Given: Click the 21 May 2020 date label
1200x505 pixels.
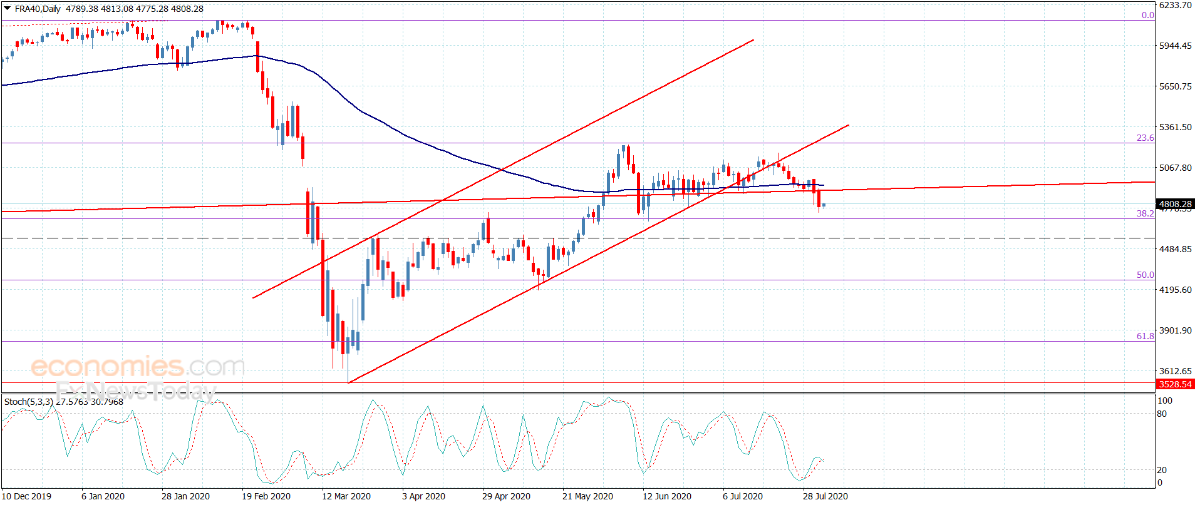Looking at the screenshot, I should pyautogui.click(x=587, y=496).
